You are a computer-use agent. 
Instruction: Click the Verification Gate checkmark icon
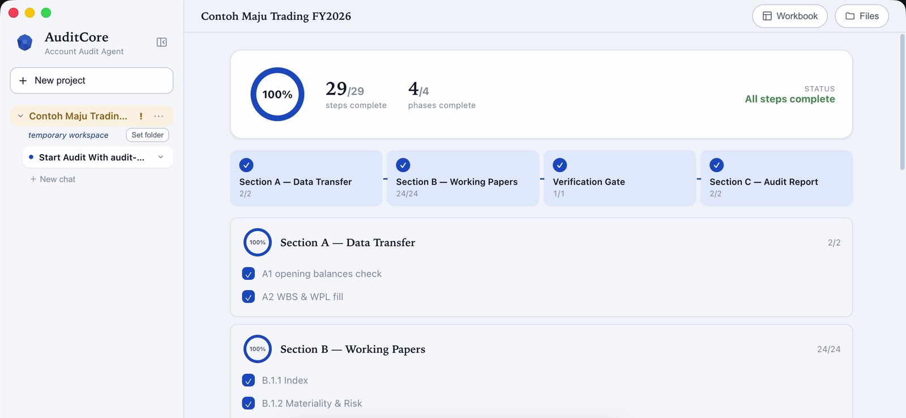(x=559, y=165)
